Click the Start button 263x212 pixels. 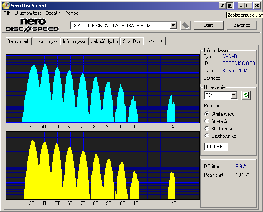[x=209, y=25]
